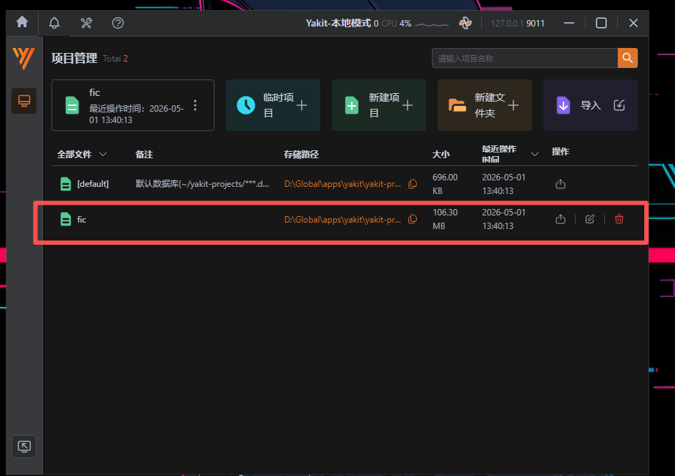Click the 大小 column header
This screenshot has height=476, width=675.
[440, 154]
